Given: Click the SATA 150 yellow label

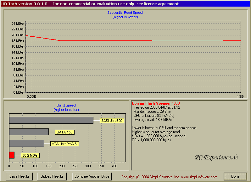Looking at the screenshot, I should tap(65, 132).
